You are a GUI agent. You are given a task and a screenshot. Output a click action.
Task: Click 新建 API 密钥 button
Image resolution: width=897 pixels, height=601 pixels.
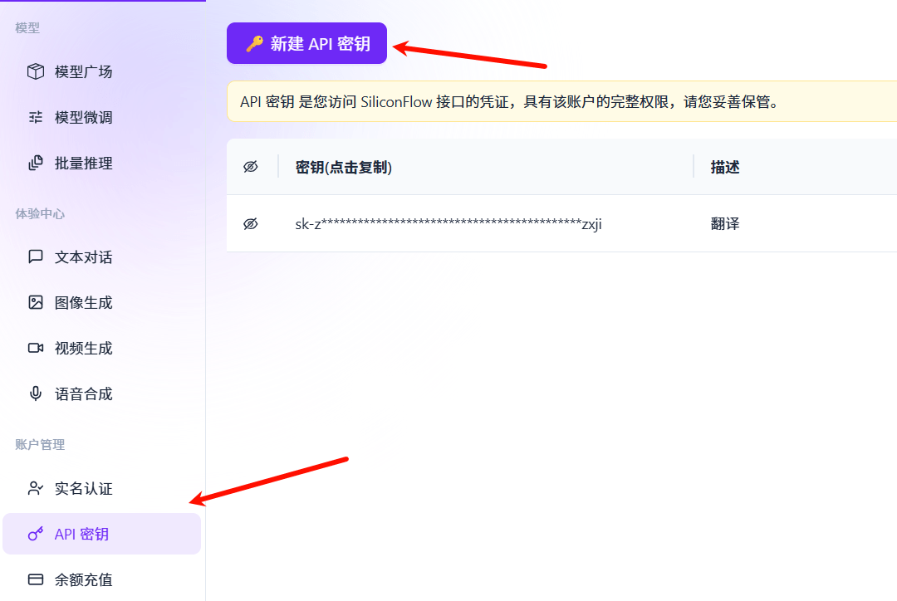[306, 42]
